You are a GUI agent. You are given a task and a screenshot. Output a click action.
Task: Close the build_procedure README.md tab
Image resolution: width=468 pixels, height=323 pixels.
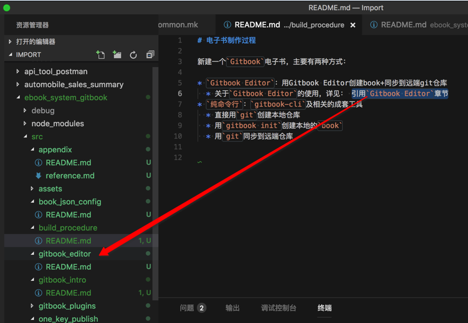click(353, 25)
